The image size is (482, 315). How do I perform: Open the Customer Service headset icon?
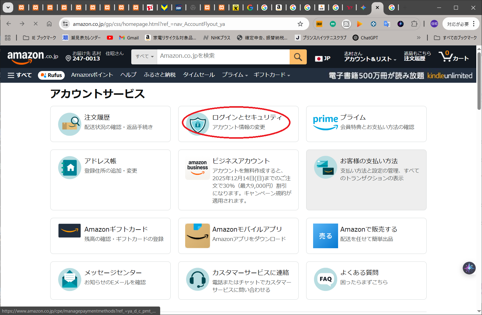coord(197,279)
